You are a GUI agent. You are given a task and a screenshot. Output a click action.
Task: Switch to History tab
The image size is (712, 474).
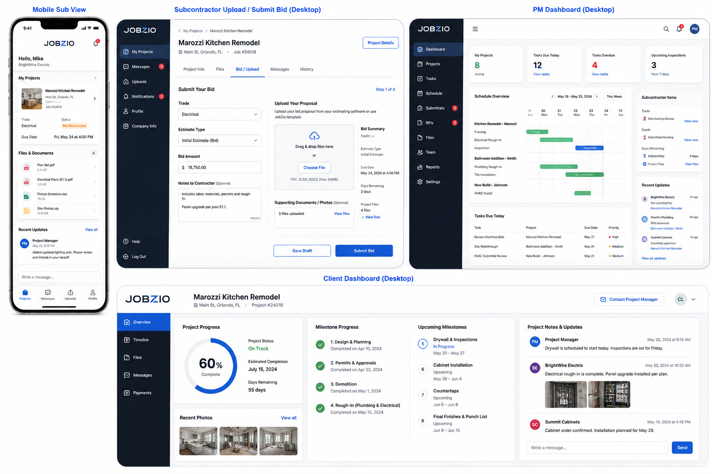point(306,69)
